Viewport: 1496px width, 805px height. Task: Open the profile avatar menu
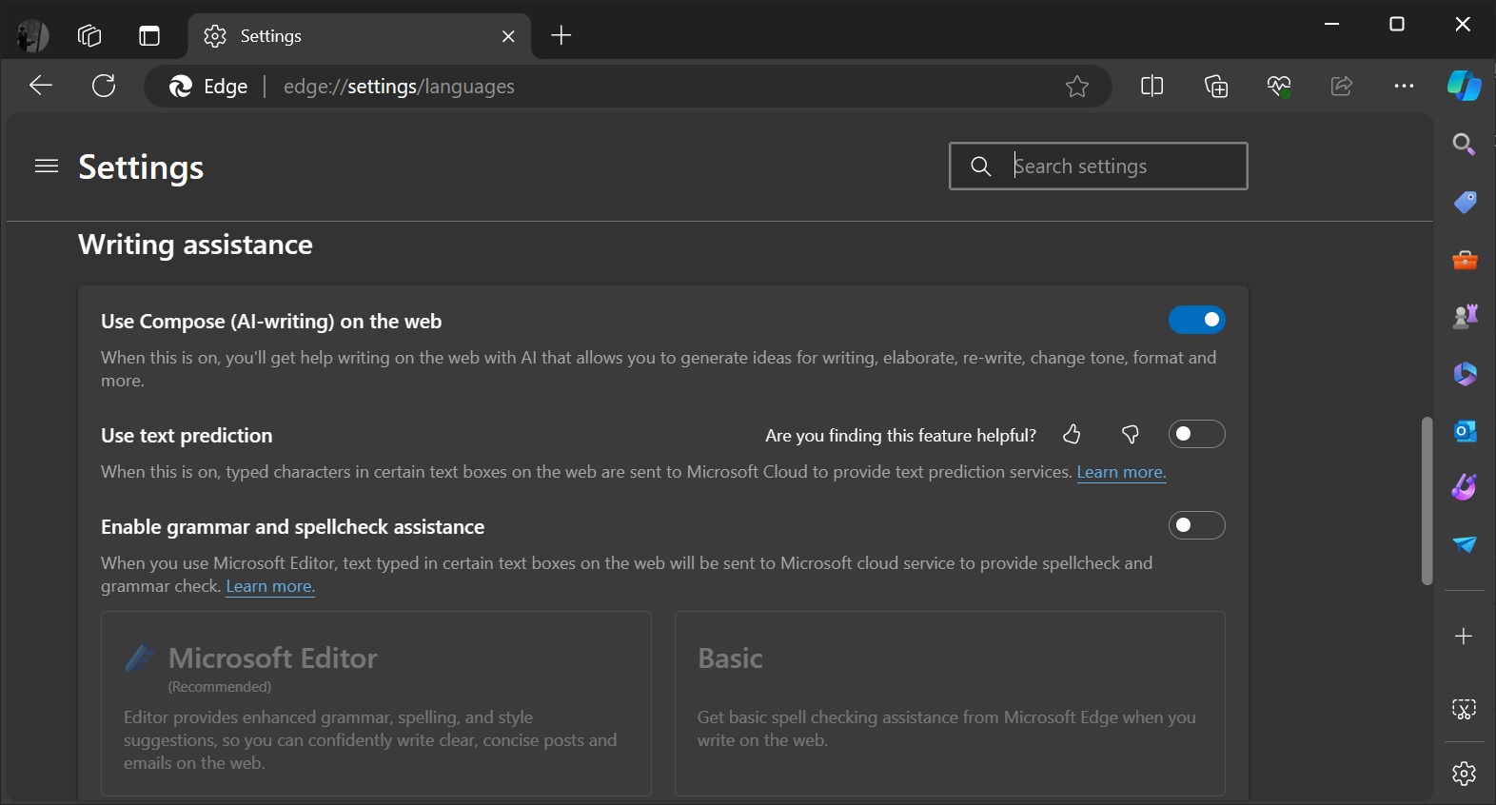coord(33,36)
